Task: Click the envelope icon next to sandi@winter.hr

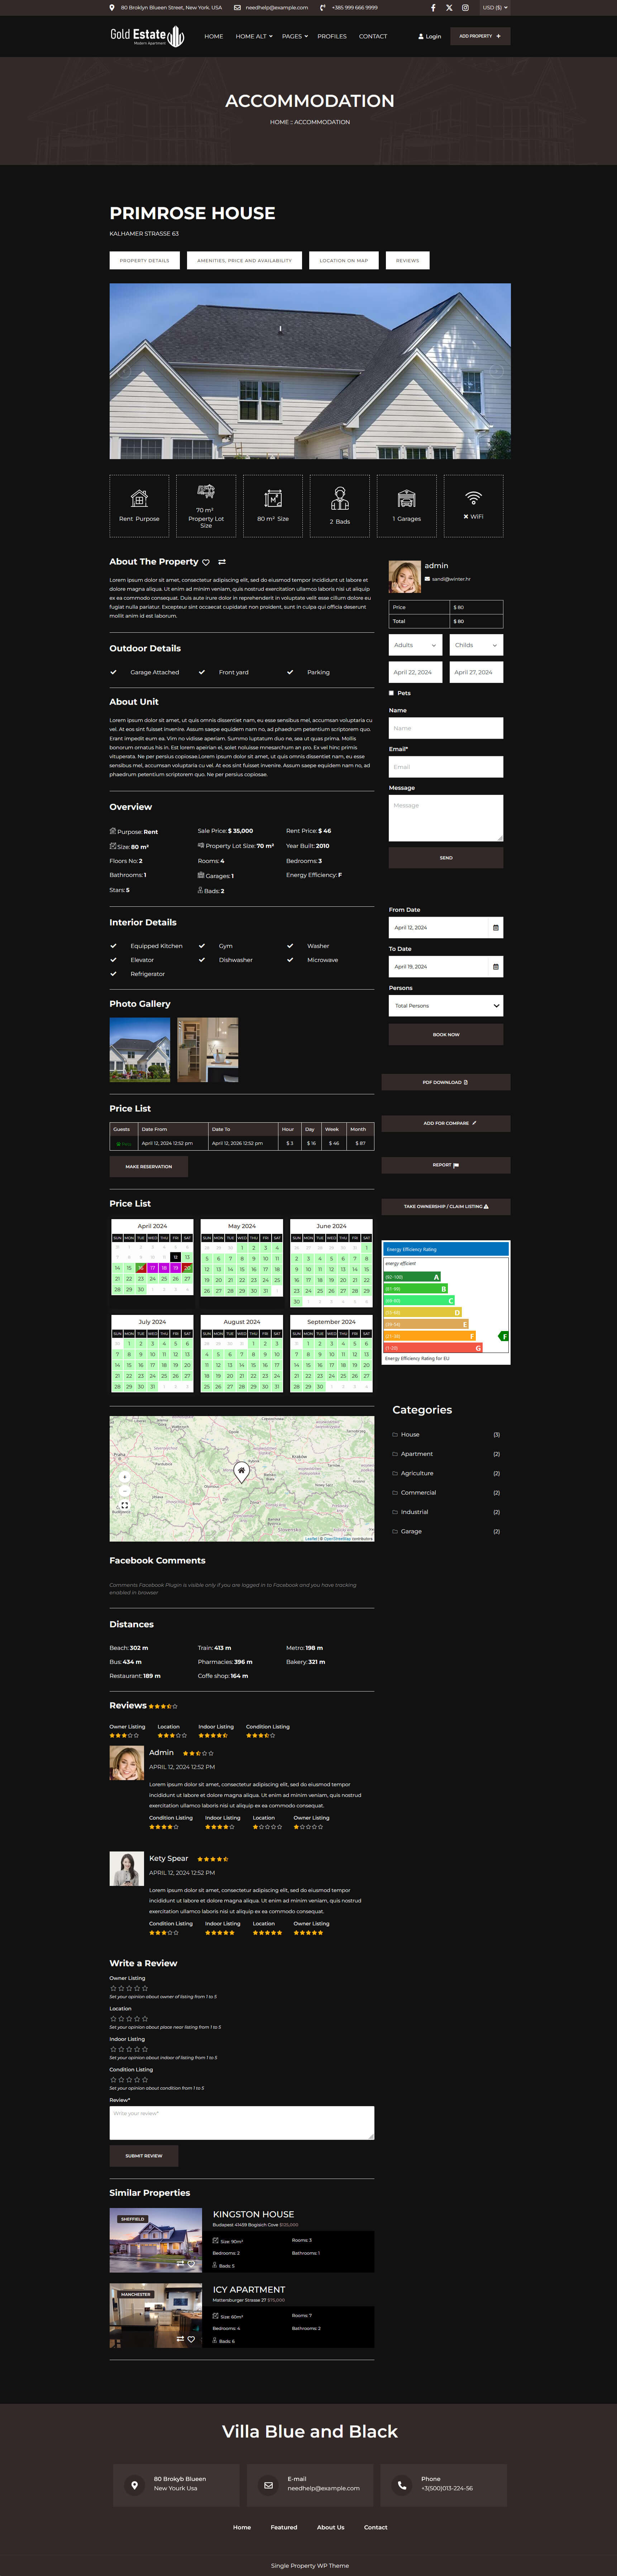Action: [427, 579]
